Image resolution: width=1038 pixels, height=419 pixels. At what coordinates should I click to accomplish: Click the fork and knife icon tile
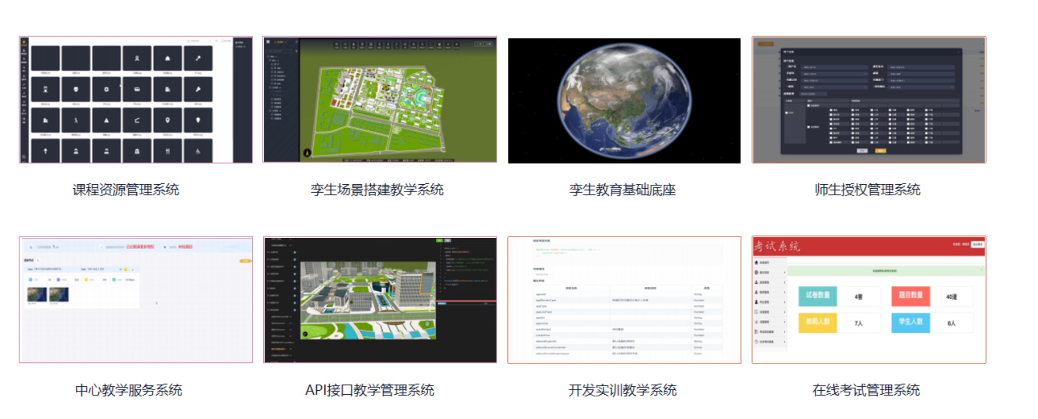(x=168, y=151)
